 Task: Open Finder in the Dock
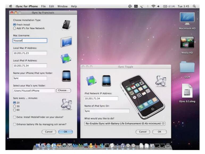(x=38, y=146)
